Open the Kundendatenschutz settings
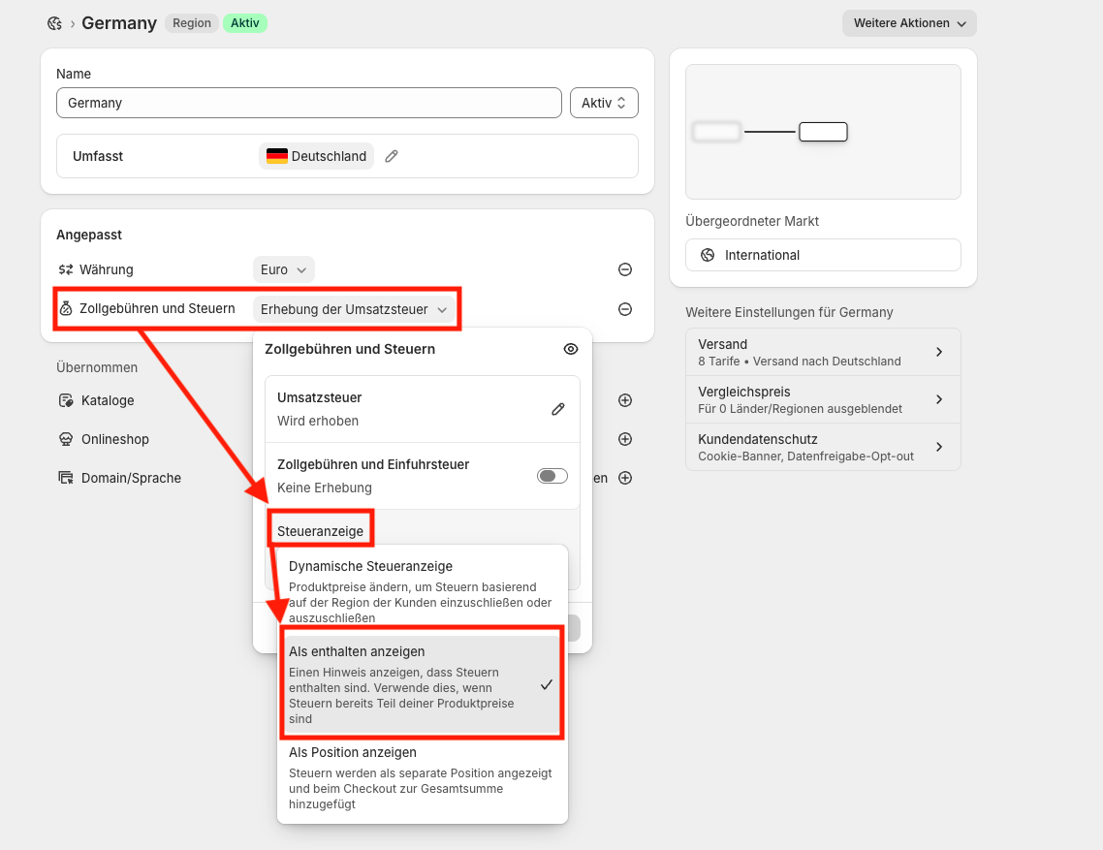 822,447
